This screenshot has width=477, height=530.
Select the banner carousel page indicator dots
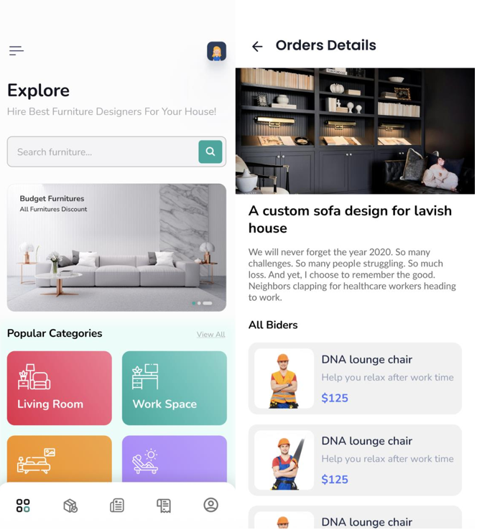[x=202, y=303]
